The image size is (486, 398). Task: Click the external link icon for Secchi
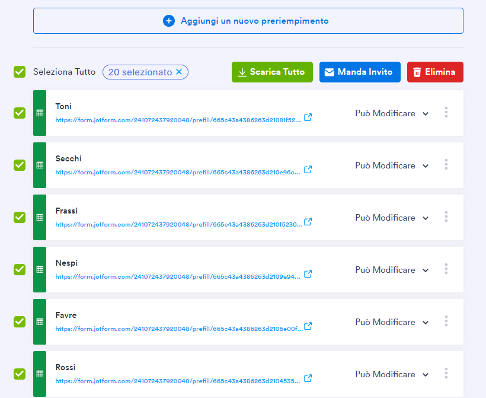pyautogui.click(x=308, y=170)
